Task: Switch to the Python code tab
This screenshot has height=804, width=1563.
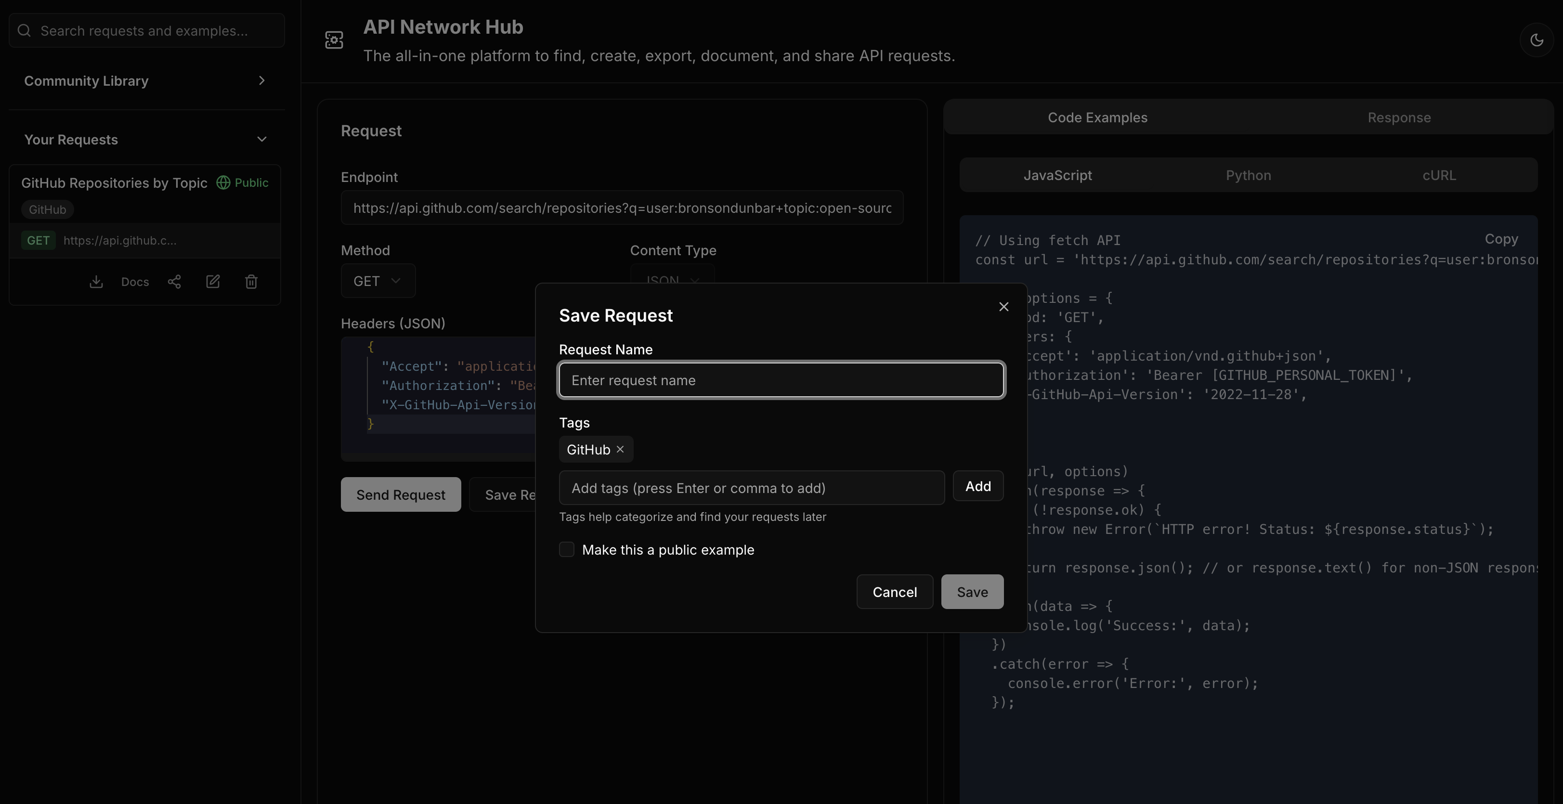Action: (x=1248, y=175)
